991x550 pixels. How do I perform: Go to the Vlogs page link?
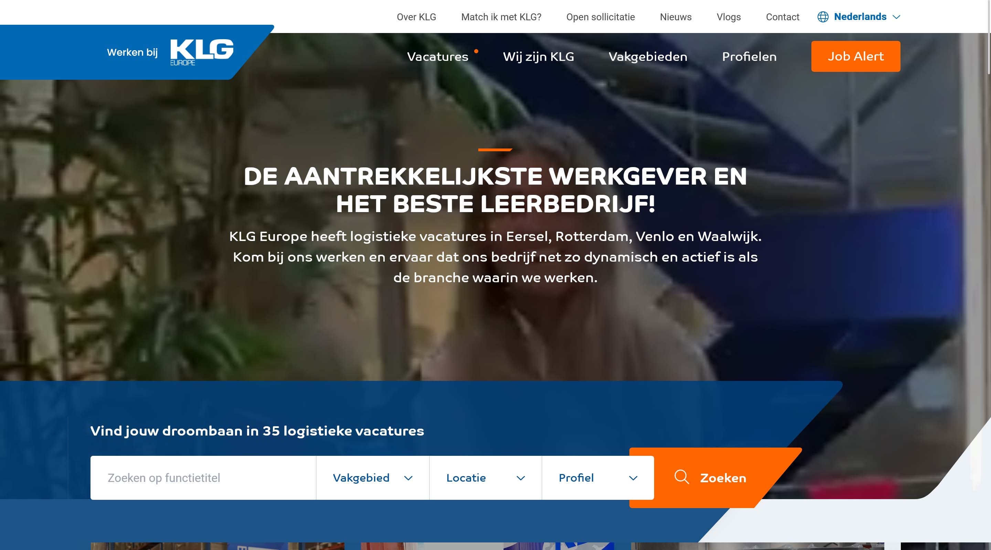tap(728, 17)
